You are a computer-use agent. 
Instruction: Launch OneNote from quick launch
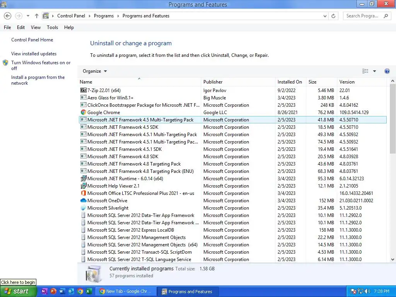[44, 291]
